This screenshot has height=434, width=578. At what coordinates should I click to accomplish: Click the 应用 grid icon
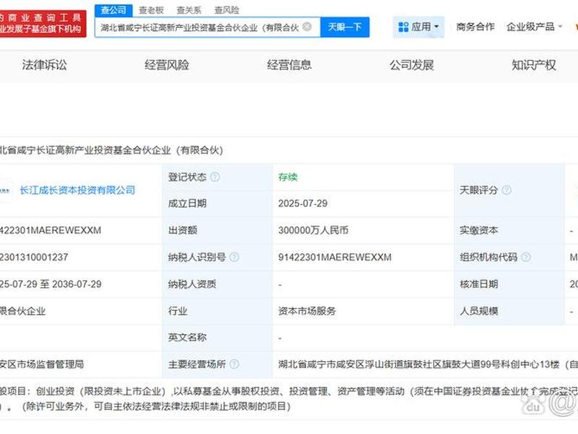[404, 27]
